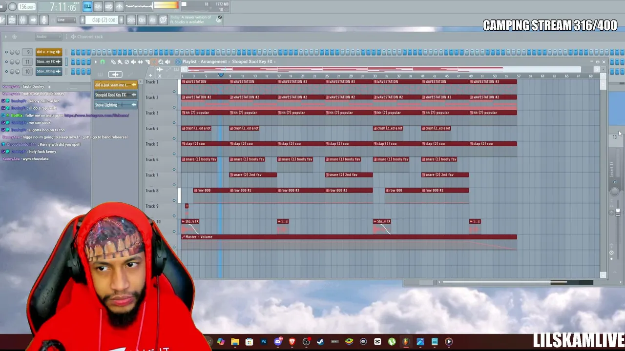
Task: Open Steam from taskbar
Action: [x=320, y=342]
